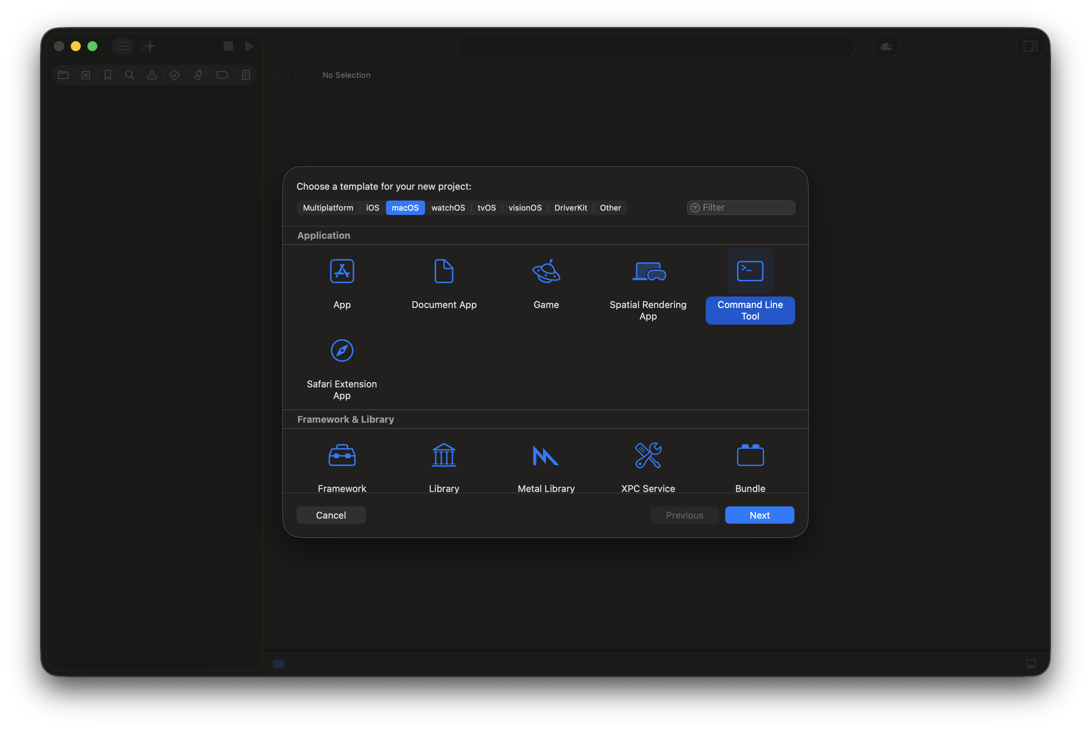Show the Debug navigator
Screen dimensions: 1091x730
point(200,75)
